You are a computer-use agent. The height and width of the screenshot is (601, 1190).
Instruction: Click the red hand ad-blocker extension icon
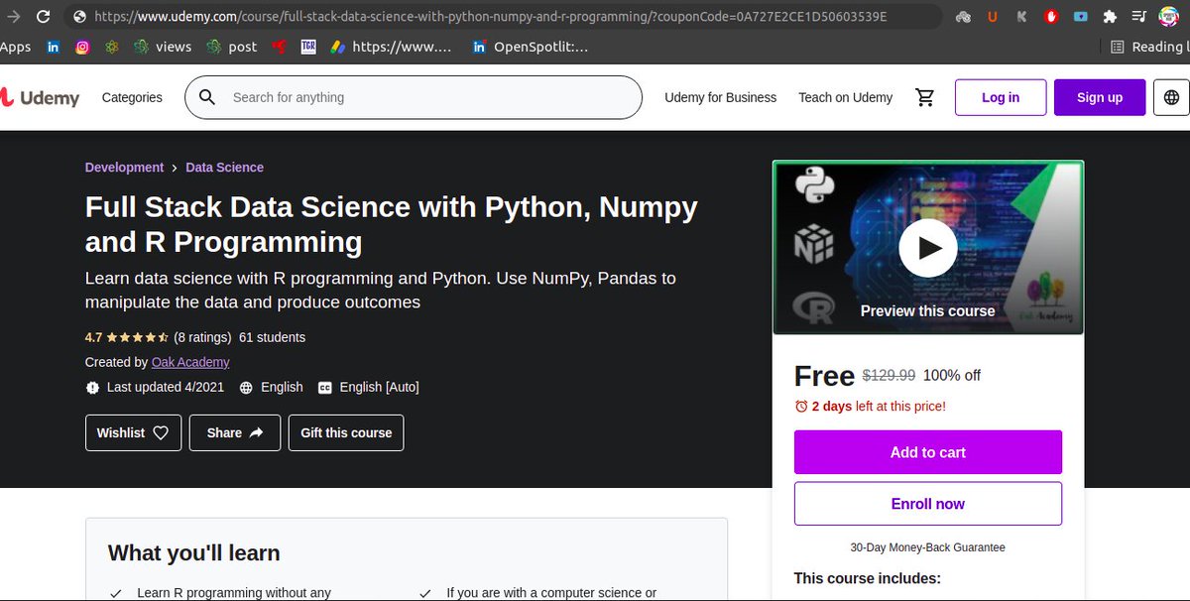[x=1051, y=17]
